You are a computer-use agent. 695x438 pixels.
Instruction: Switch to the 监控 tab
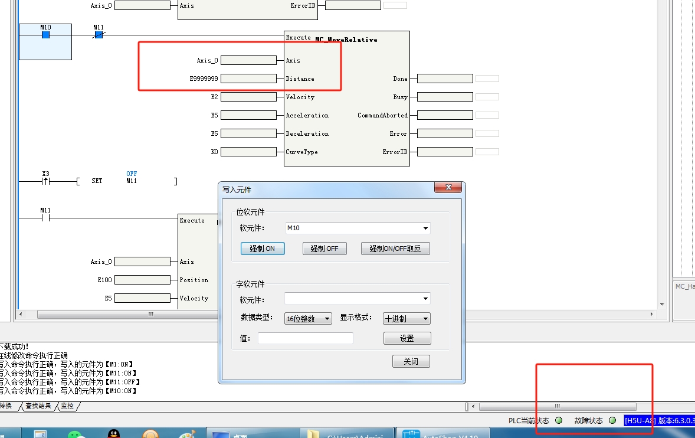click(x=67, y=406)
